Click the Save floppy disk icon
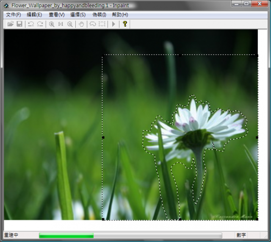The width and height of the screenshot is (271, 242). (x=19, y=24)
